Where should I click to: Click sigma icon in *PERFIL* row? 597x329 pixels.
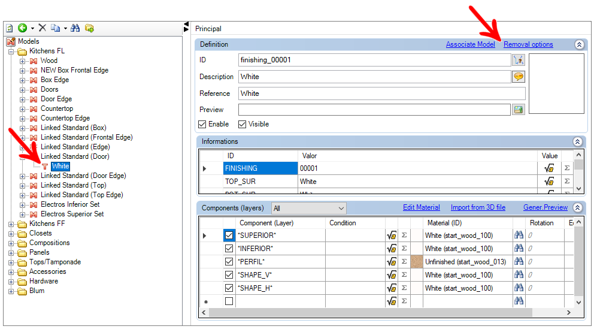pyautogui.click(x=404, y=261)
